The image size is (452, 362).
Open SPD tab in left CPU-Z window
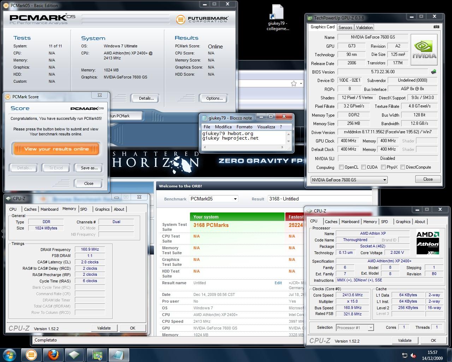click(84, 209)
